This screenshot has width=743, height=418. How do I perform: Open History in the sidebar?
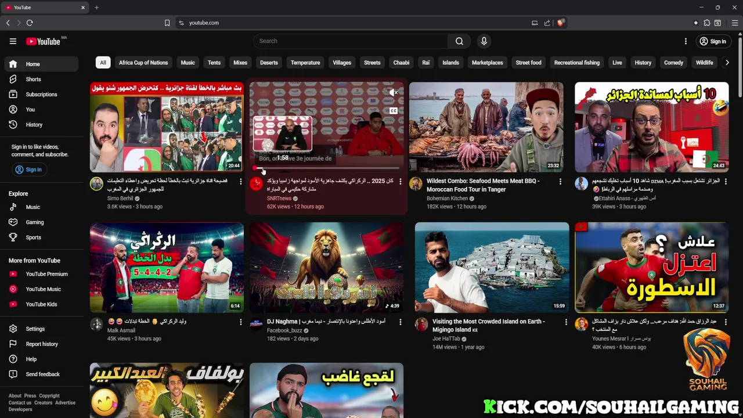pyautogui.click(x=41, y=124)
